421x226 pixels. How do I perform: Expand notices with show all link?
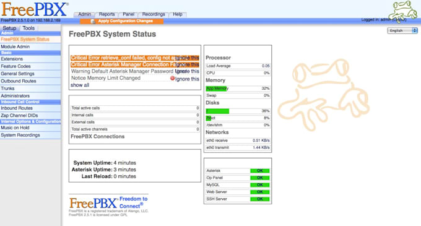[x=80, y=85]
